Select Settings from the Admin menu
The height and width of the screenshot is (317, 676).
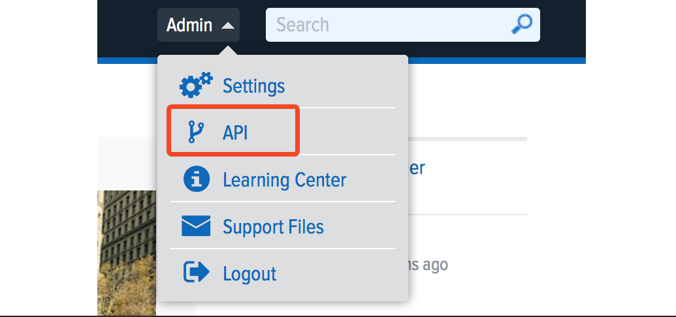[x=253, y=85]
